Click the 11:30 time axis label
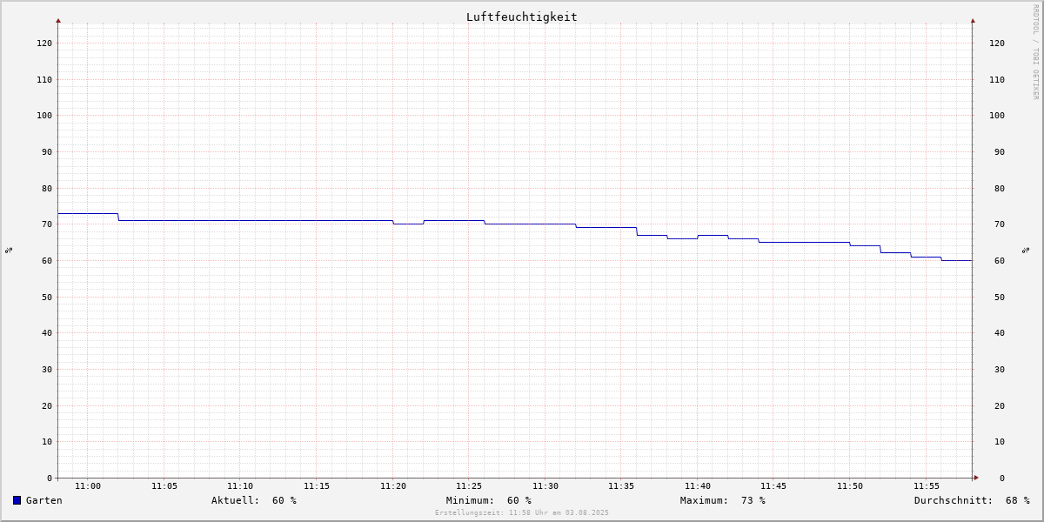The height and width of the screenshot is (522, 1044). pos(545,486)
